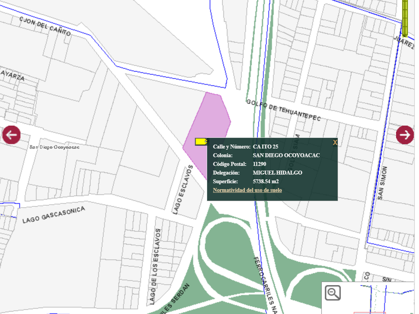Click the postal code value 11290
This screenshot has width=419, height=314.
(259, 164)
